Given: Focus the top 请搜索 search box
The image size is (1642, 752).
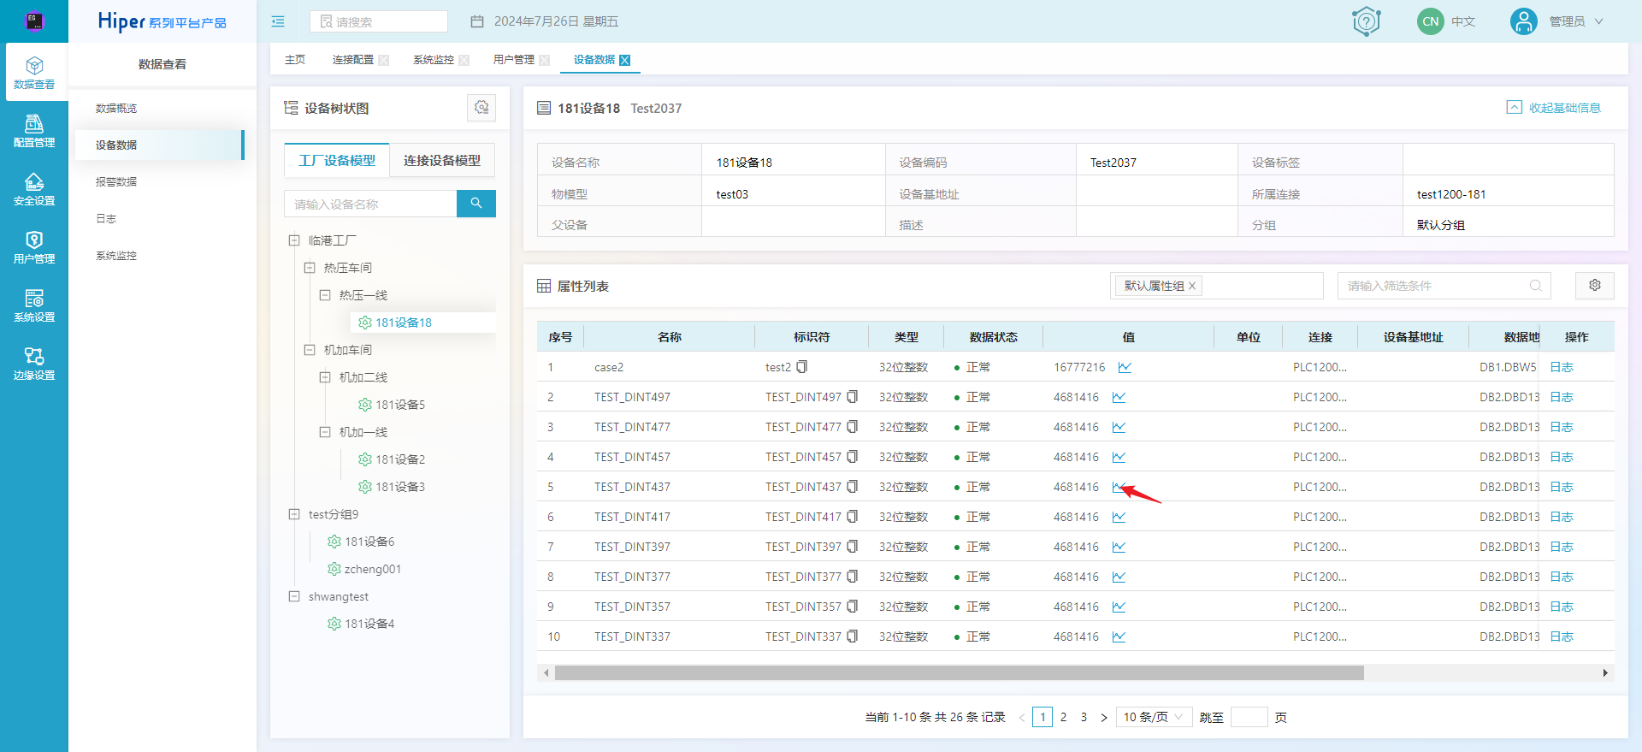Looking at the screenshot, I should coord(379,21).
